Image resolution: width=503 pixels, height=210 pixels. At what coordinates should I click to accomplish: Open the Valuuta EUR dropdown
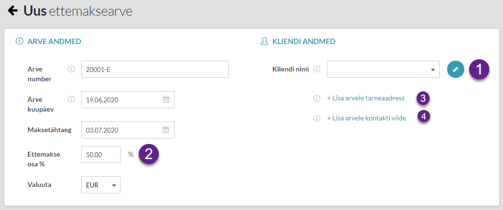(101, 185)
